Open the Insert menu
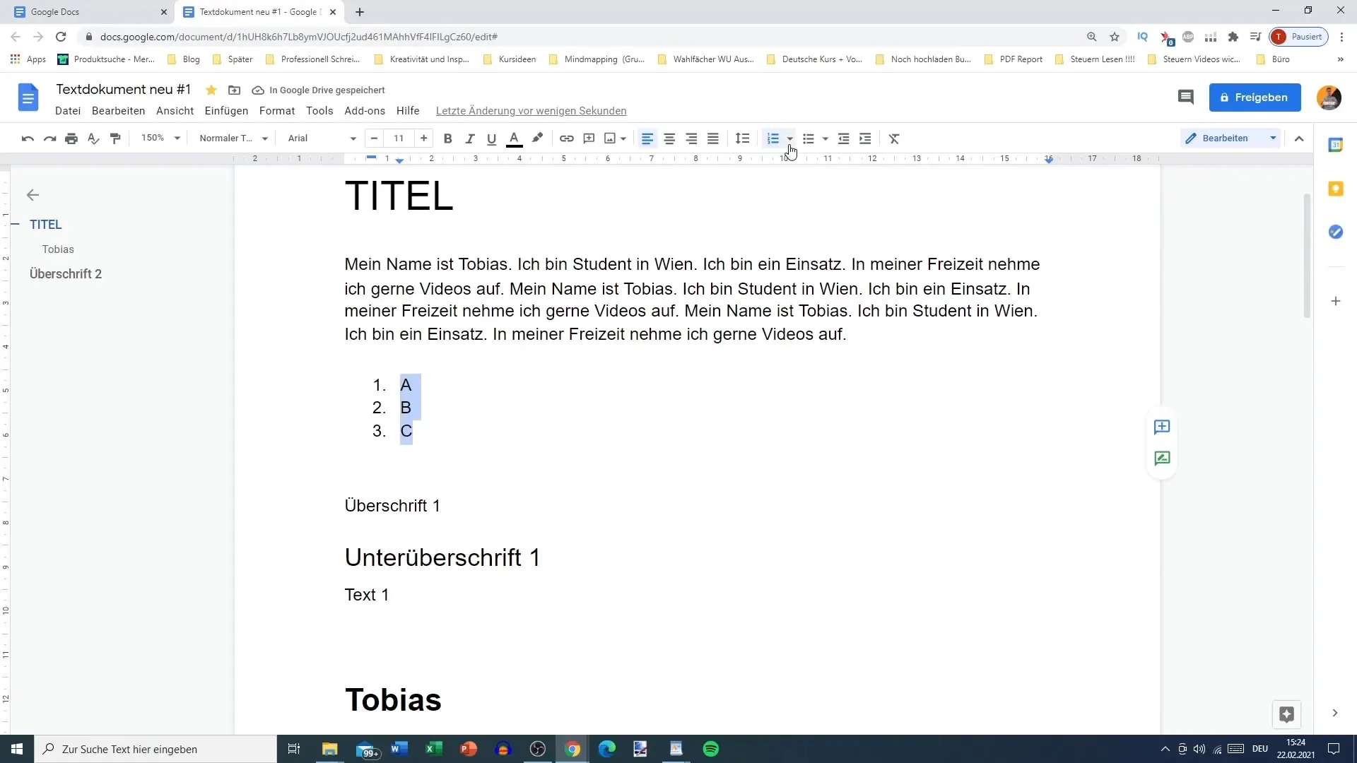This screenshot has height=763, width=1357. tap(225, 110)
